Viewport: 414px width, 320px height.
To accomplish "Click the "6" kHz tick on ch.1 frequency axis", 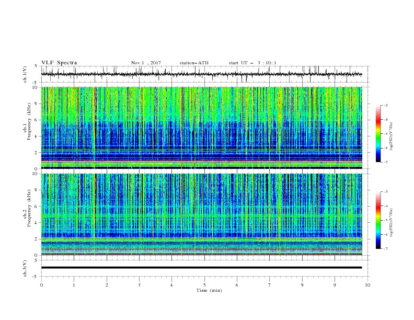I will (x=36, y=120).
